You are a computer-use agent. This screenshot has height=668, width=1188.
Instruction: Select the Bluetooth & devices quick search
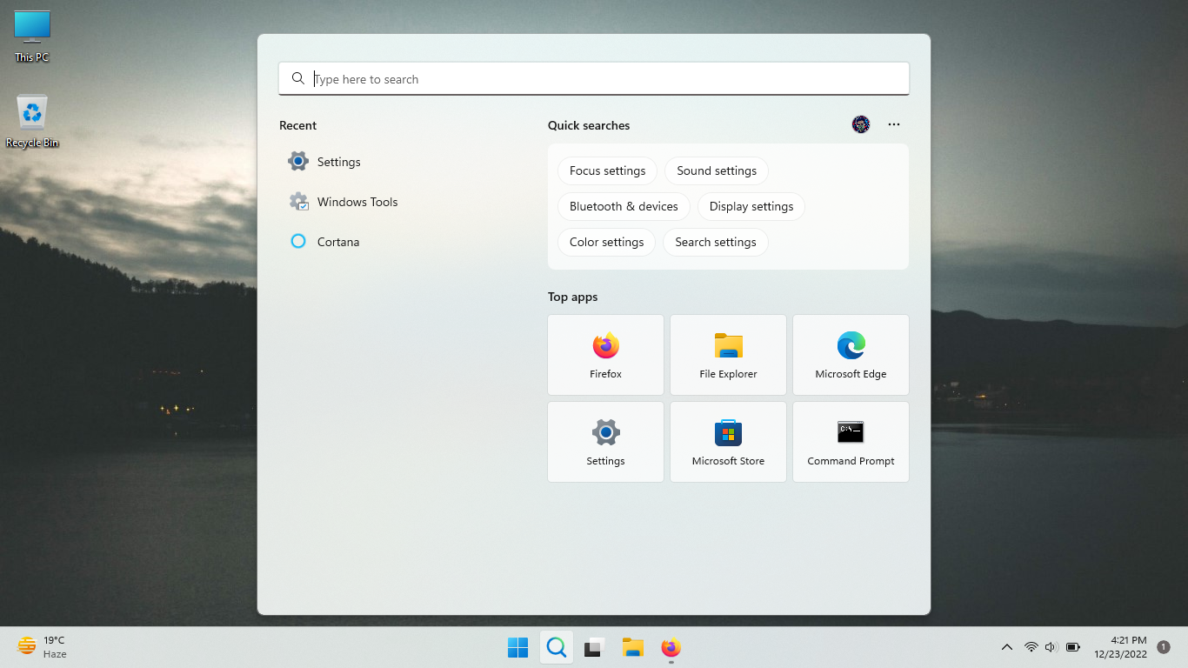click(x=624, y=206)
